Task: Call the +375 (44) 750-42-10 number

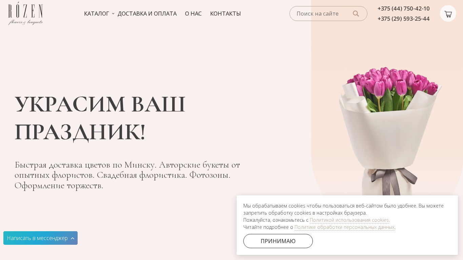Action: [403, 8]
